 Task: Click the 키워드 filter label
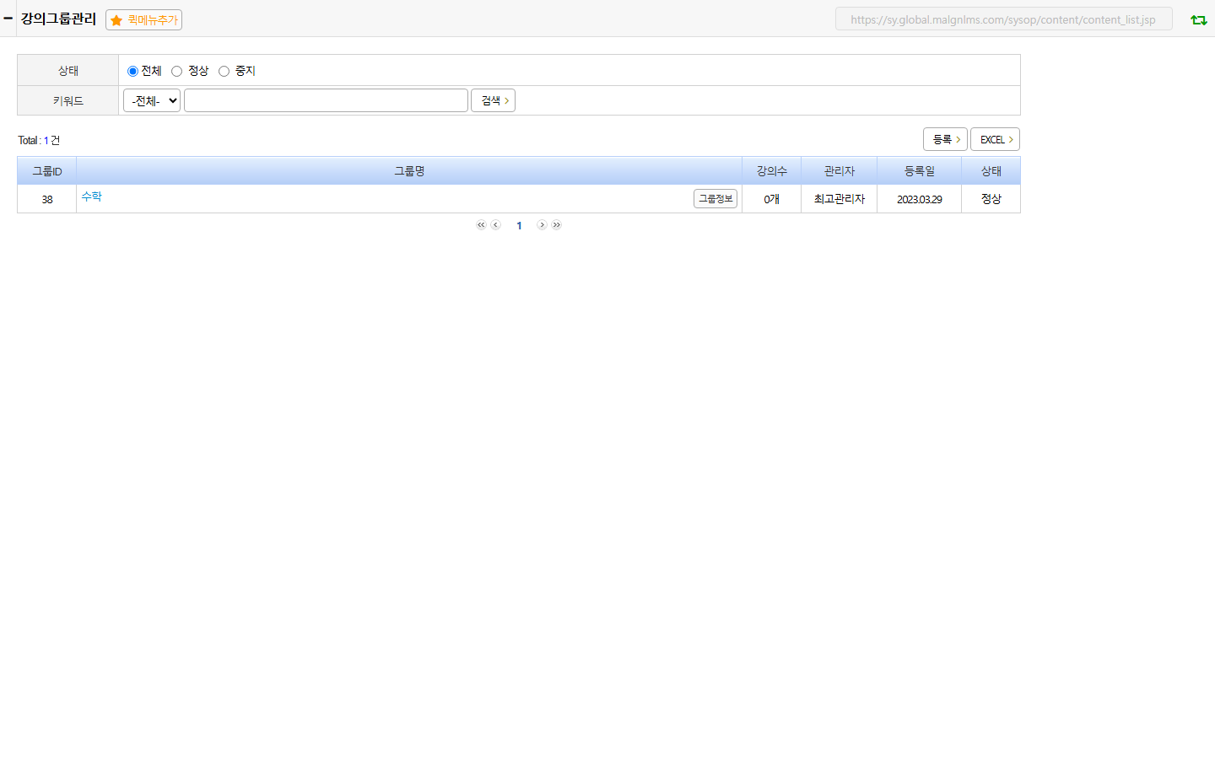(68, 100)
